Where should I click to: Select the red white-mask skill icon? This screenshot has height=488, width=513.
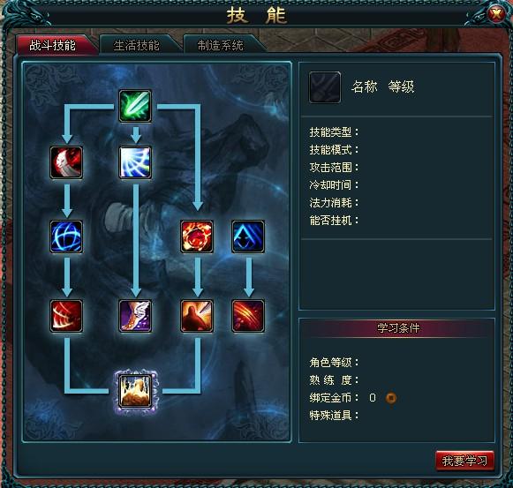point(66,162)
